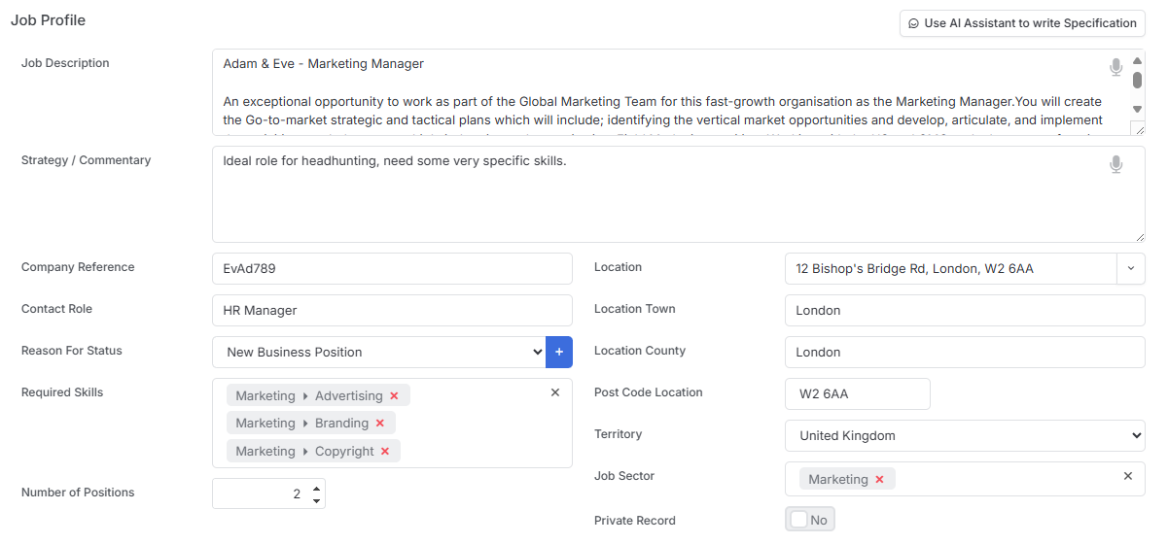
Task: Remove Marketing Advertising skill tag
Action: click(x=394, y=395)
